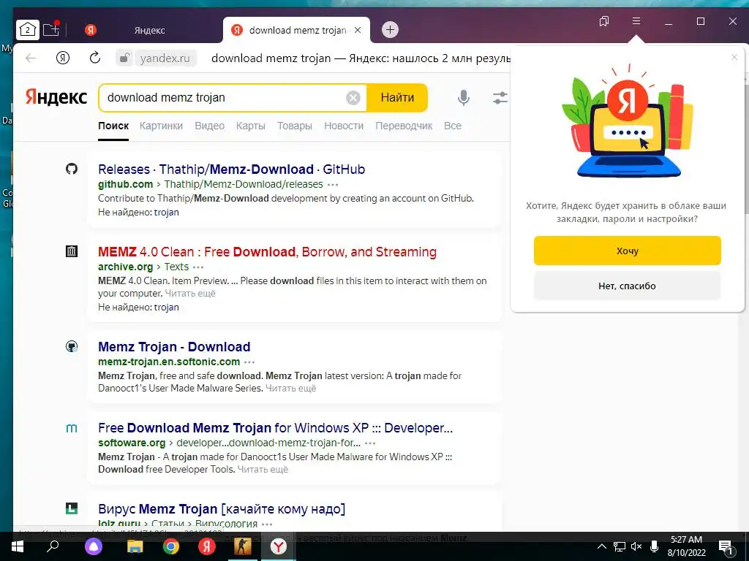Open more options dots for softoware result
The image size is (749, 561).
[370, 443]
